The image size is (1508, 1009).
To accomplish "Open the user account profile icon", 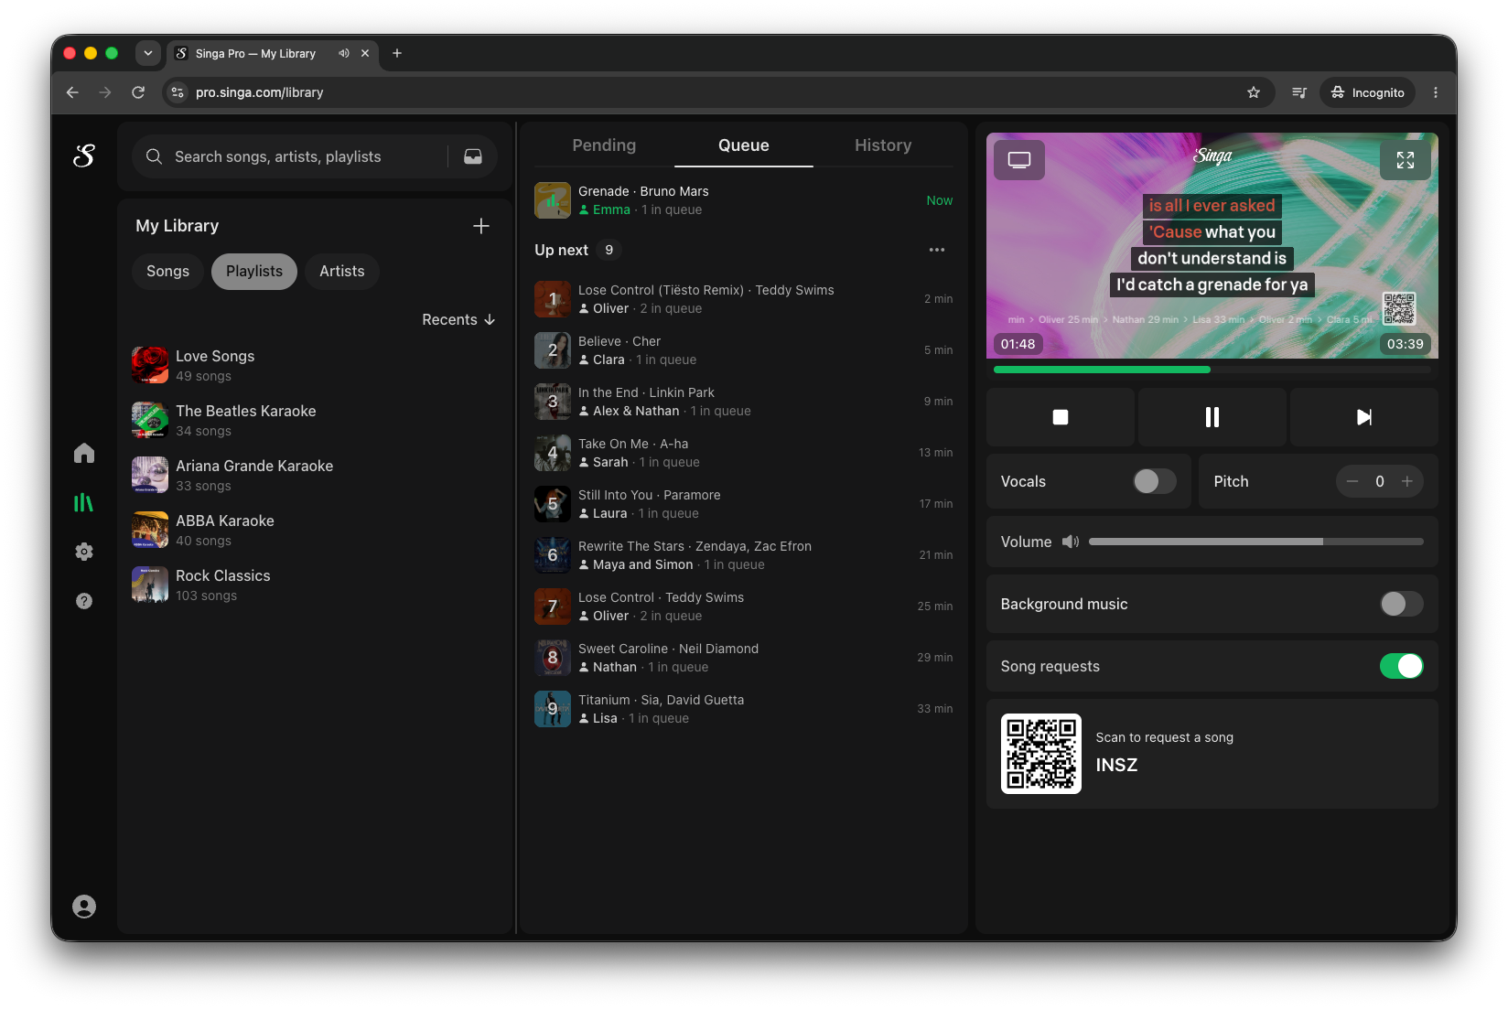I will [x=84, y=907].
